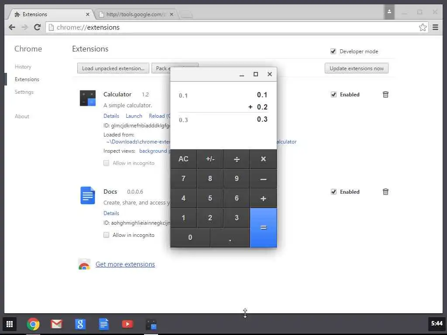
Task: Click the 2 key on calculator
Action: [210, 218]
